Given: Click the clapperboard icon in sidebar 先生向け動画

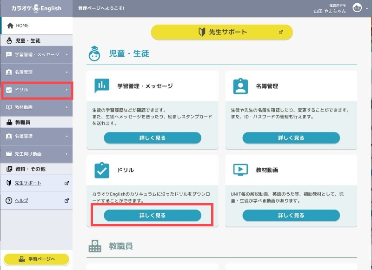Looking at the screenshot, I should 9,154.
